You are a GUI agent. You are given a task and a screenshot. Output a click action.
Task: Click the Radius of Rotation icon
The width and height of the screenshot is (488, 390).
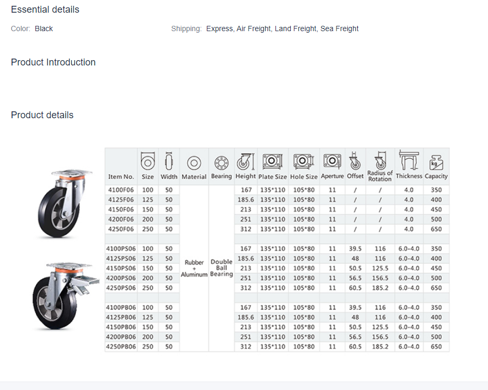pyautogui.click(x=379, y=159)
